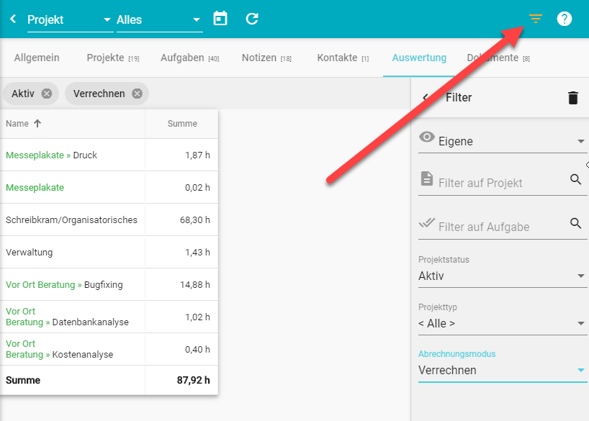This screenshot has width=589, height=421.
Task: Delete filters with trash icon
Action: pyautogui.click(x=572, y=98)
